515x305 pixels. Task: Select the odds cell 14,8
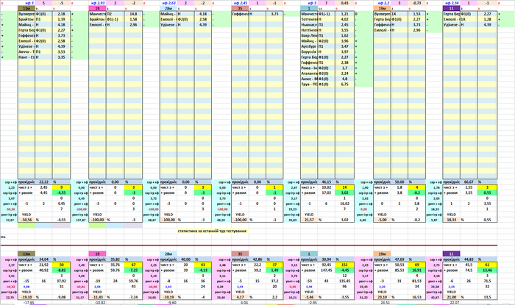(x=133, y=14)
